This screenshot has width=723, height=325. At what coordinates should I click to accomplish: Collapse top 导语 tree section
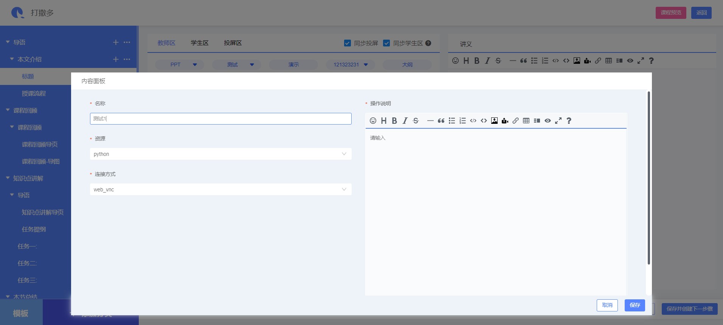pyautogui.click(x=8, y=42)
